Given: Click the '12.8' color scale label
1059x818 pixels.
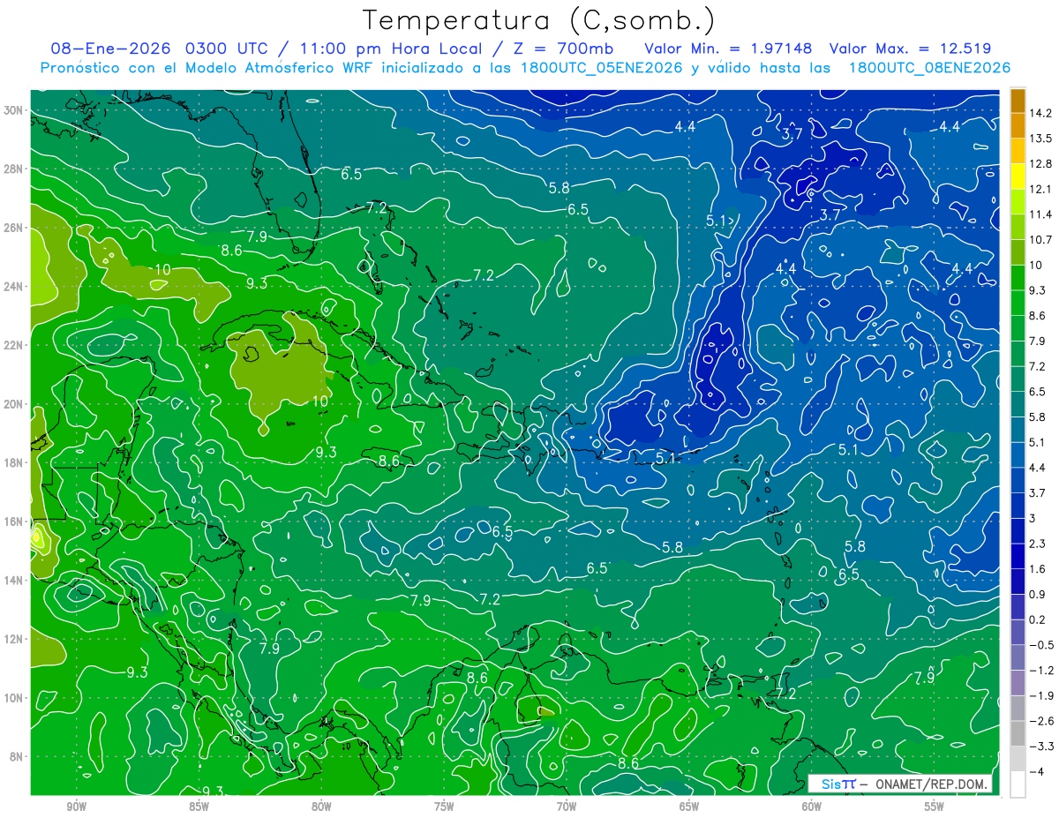Looking at the screenshot, I should click(x=1040, y=164).
